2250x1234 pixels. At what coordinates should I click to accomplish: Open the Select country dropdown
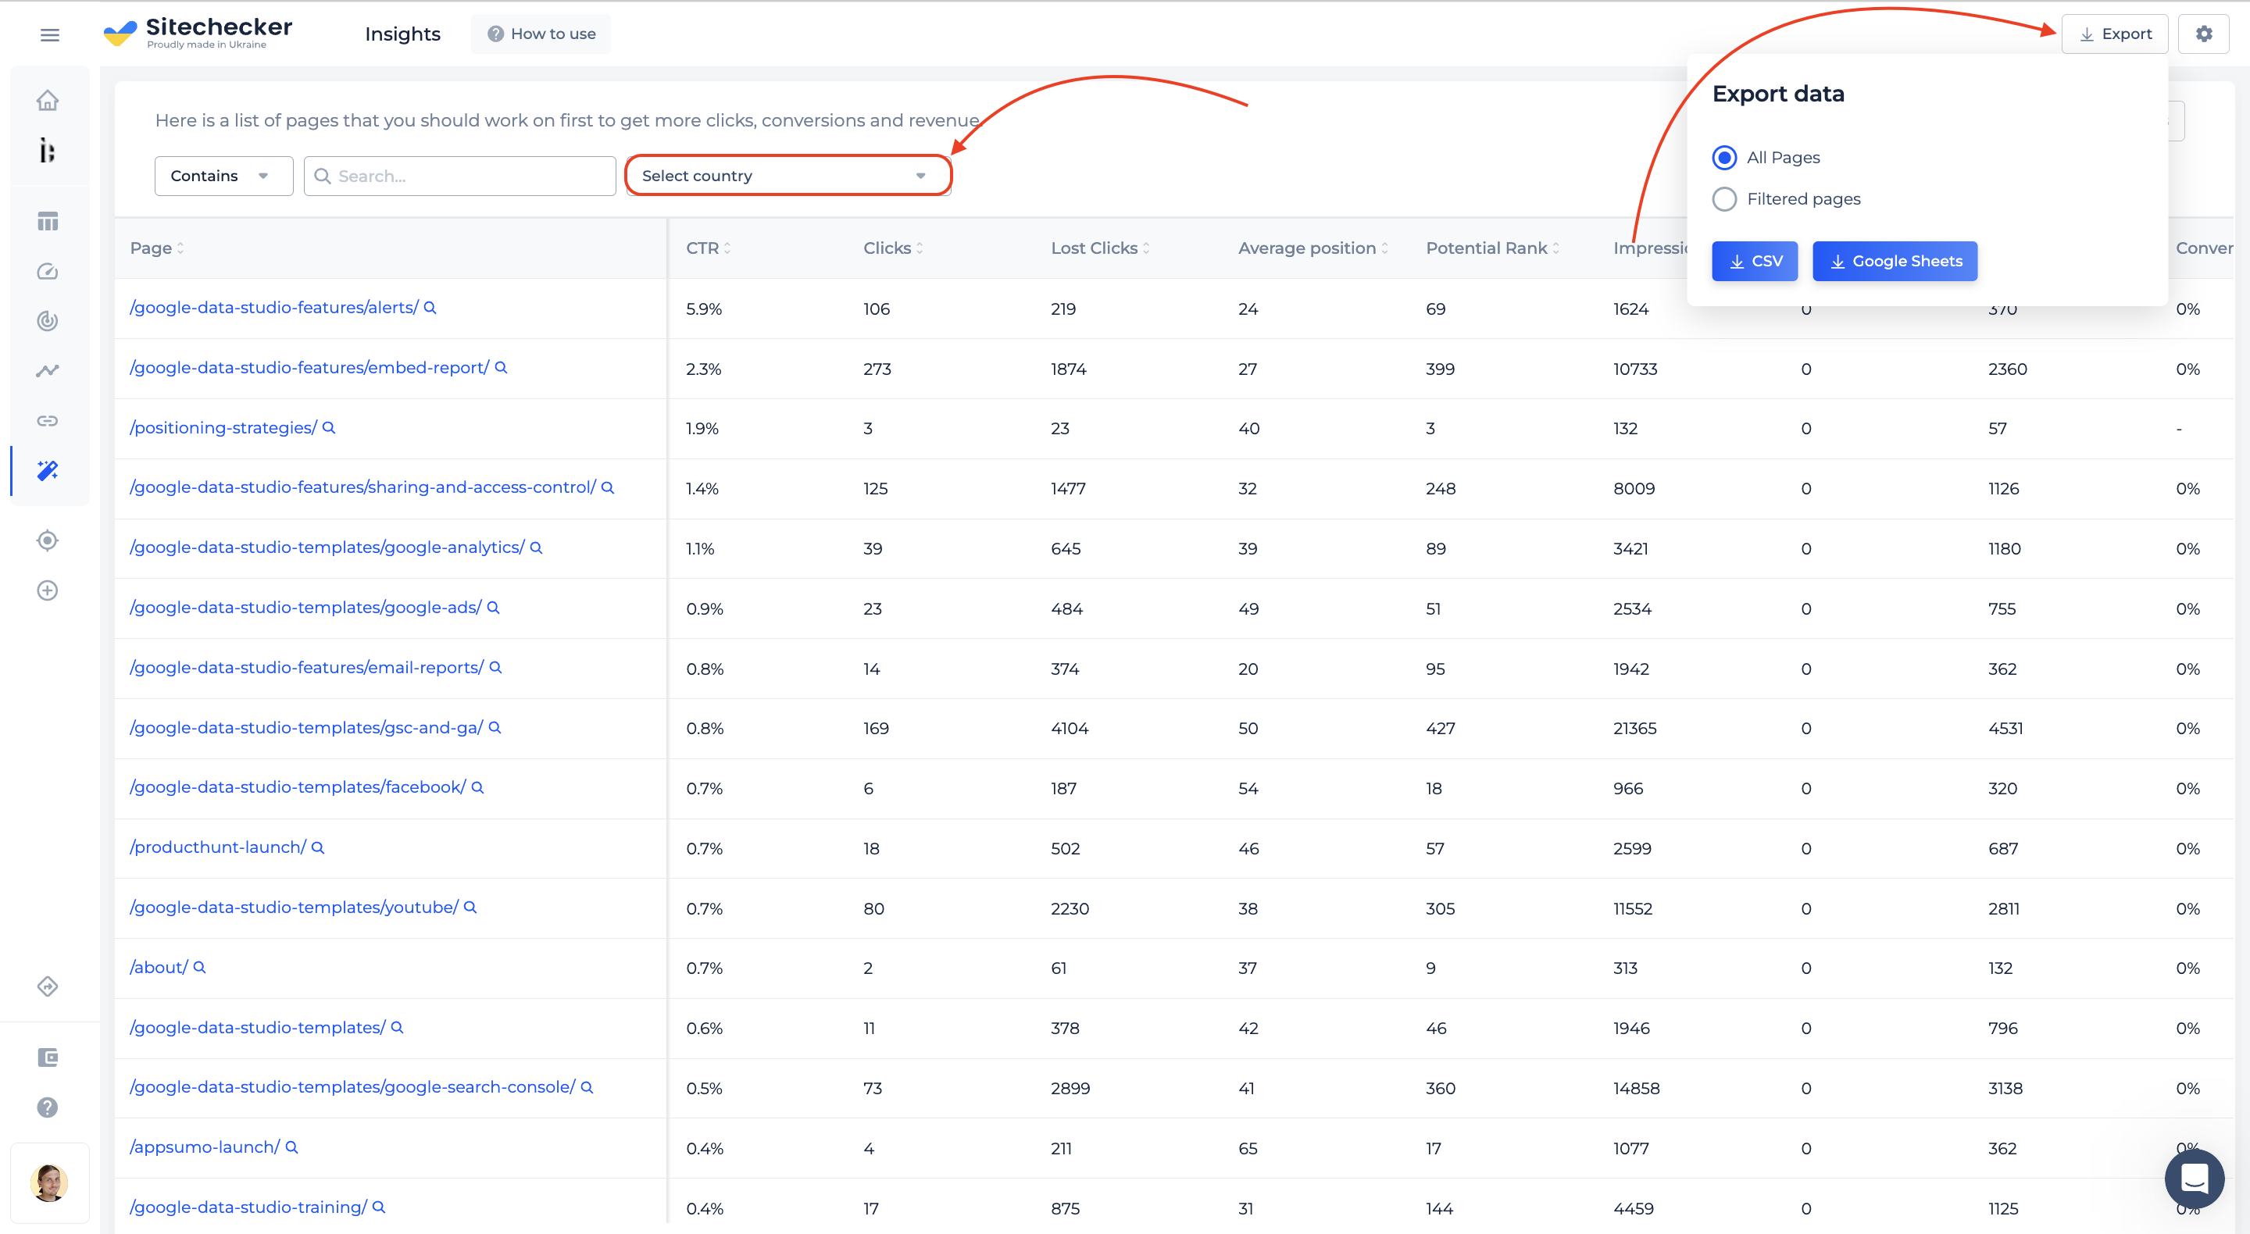[x=787, y=177]
